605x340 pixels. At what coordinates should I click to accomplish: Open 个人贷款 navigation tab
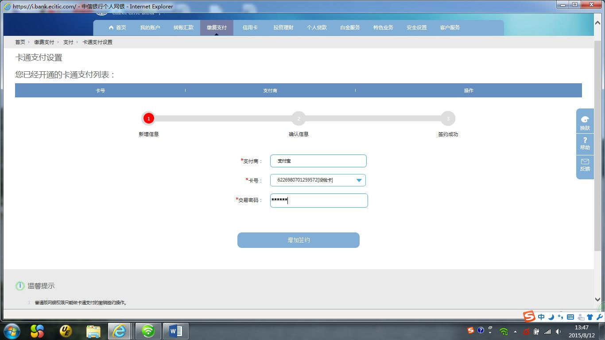(x=317, y=27)
